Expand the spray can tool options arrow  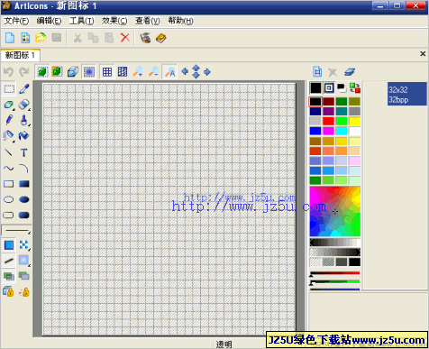tap(14, 141)
